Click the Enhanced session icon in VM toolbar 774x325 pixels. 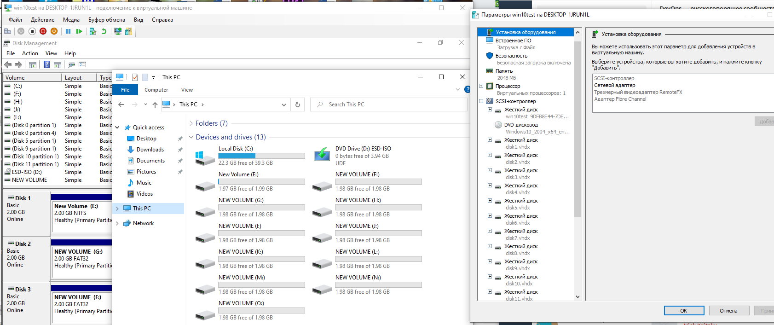118,31
